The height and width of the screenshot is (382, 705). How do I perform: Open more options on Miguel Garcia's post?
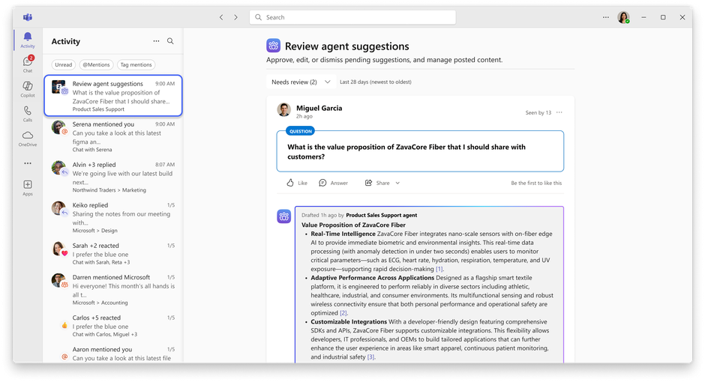coord(559,112)
